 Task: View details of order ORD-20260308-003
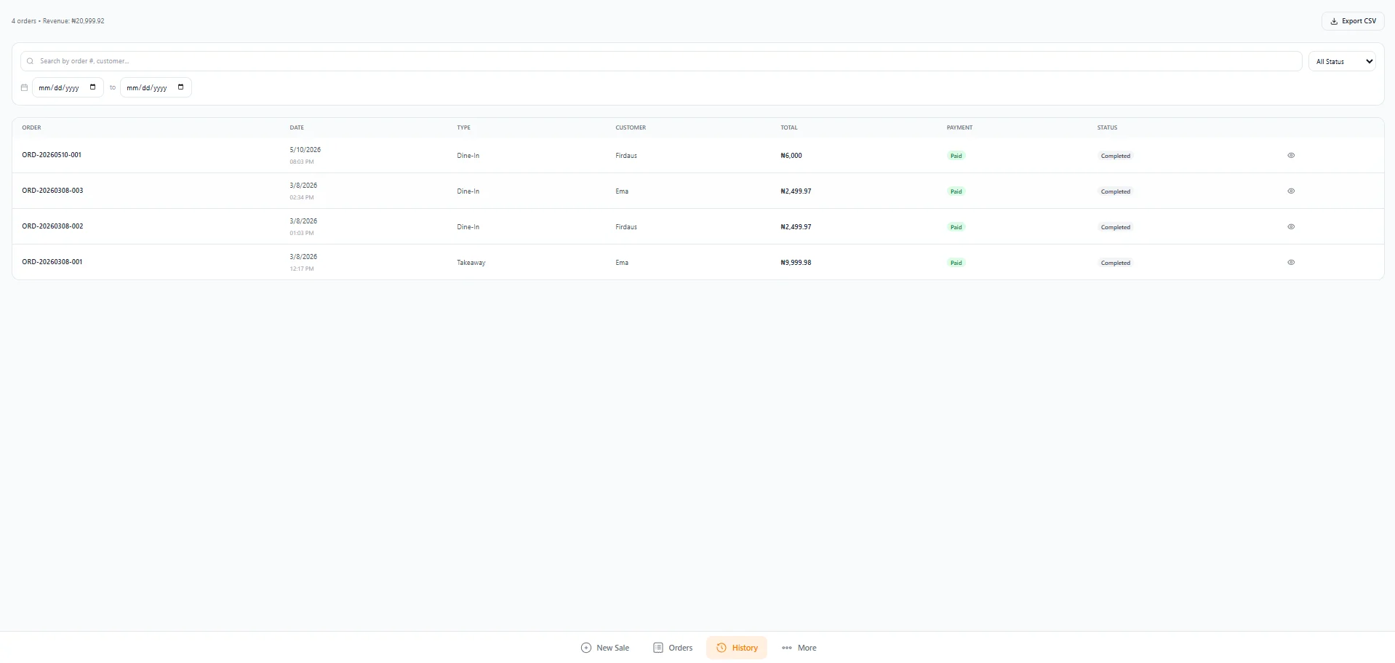click(1291, 191)
